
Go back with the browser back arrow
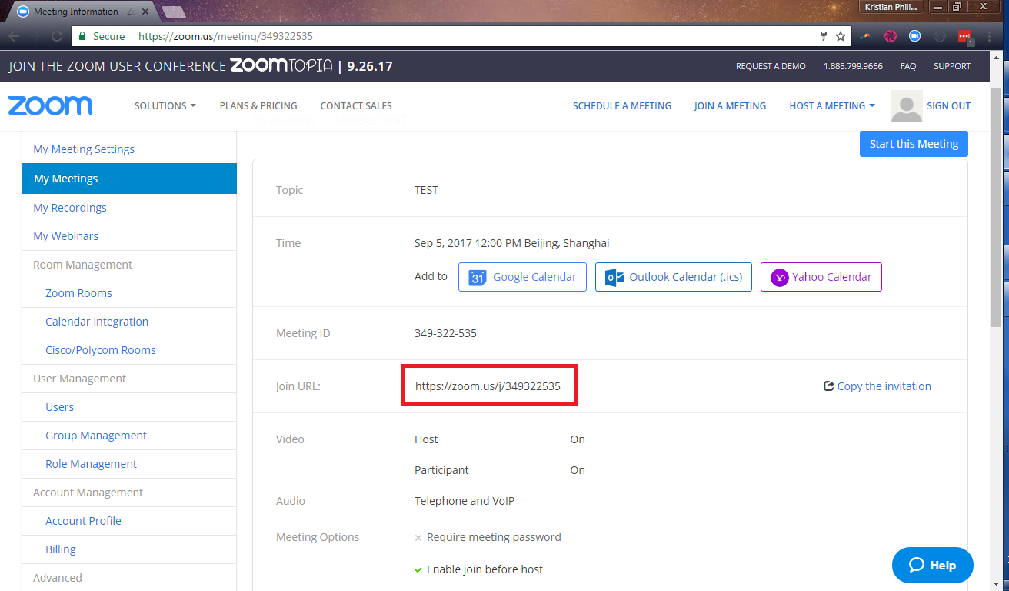(14, 36)
